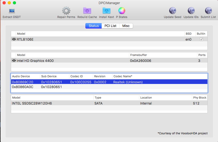Viewport: 218px width, 142px height.
Task: Click the Update IDs globe icon
Action: tap(191, 11)
